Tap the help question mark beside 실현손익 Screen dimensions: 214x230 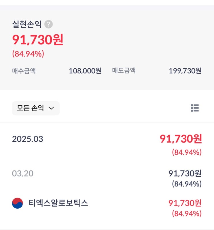click(x=49, y=24)
